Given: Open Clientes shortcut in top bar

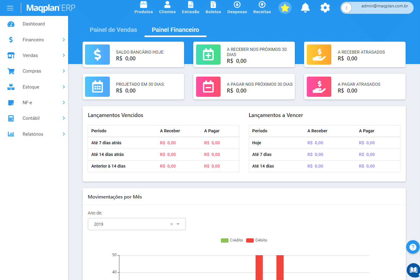Looking at the screenshot, I should pos(167,8).
